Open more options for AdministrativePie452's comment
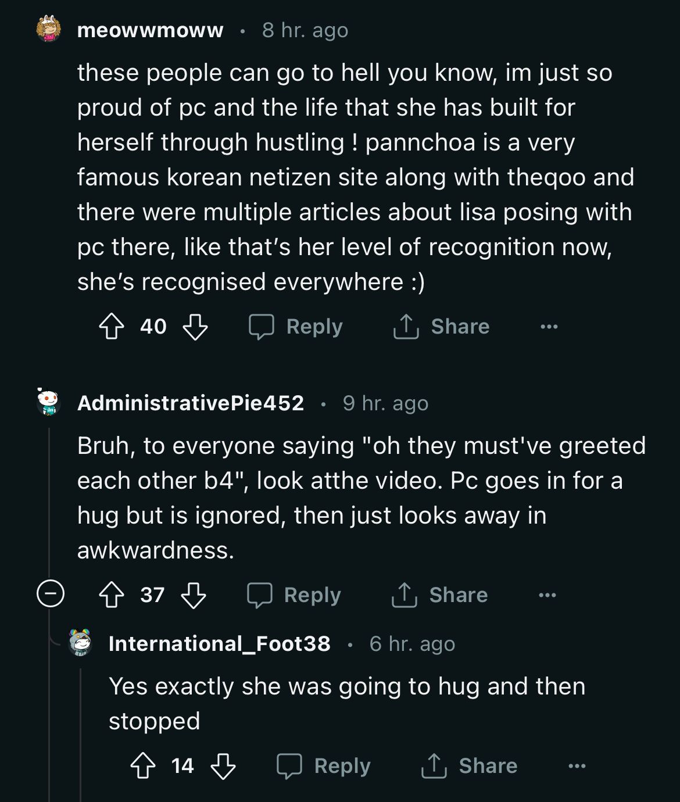 (x=547, y=595)
